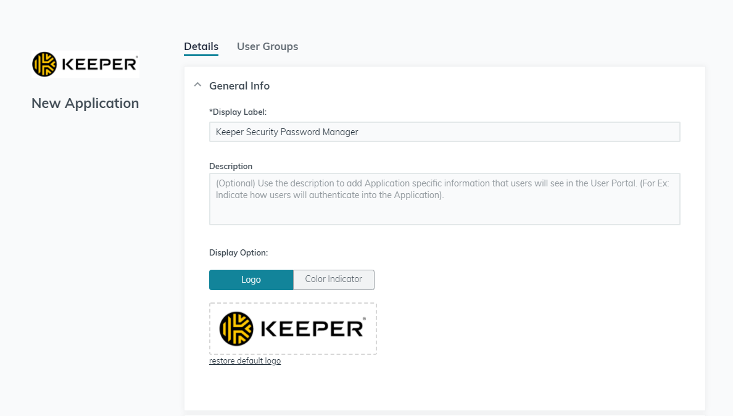Click the General Info heading text
The image size is (733, 416).
tap(239, 86)
